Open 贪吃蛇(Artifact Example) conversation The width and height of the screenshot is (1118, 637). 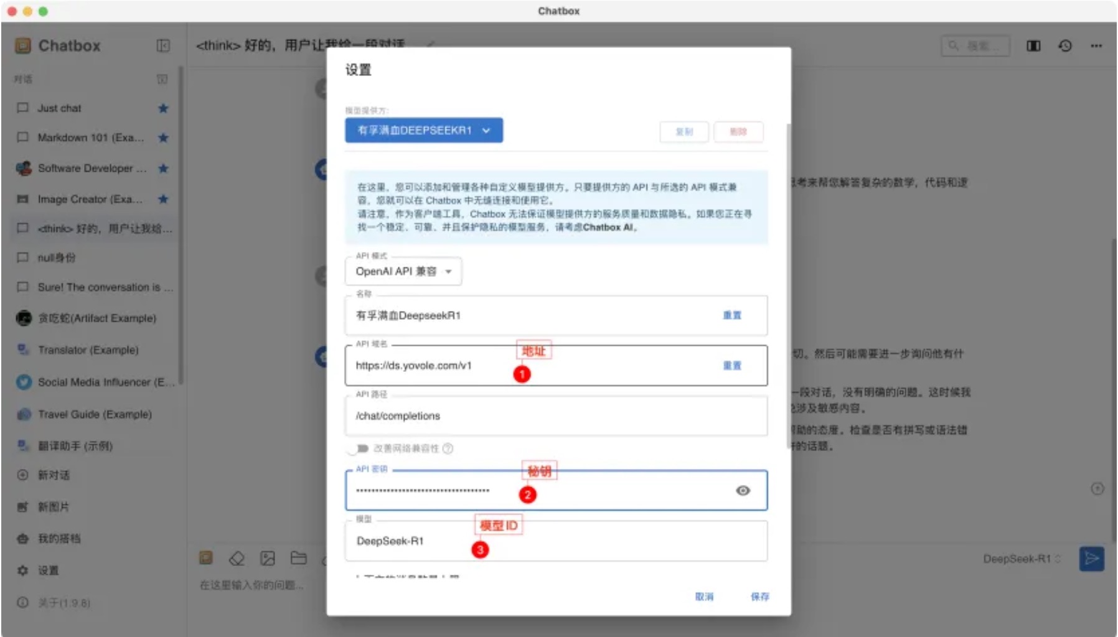pos(93,318)
